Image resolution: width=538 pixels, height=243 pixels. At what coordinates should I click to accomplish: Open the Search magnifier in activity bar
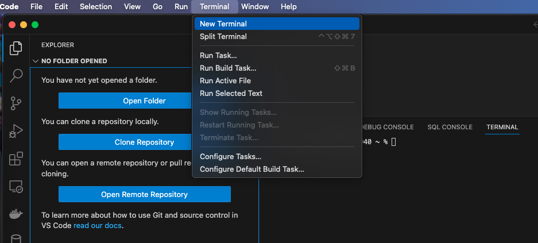pos(16,75)
